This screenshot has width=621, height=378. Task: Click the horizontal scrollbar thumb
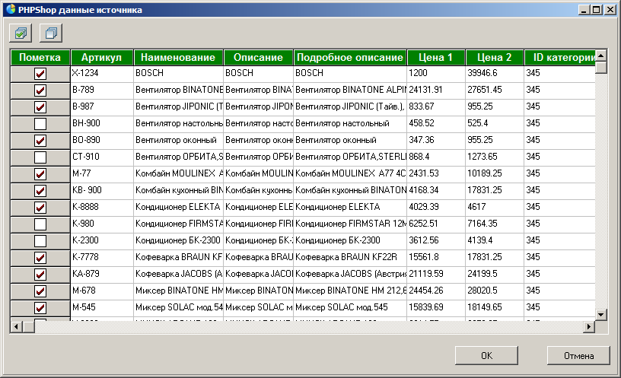pyautogui.click(x=28, y=326)
